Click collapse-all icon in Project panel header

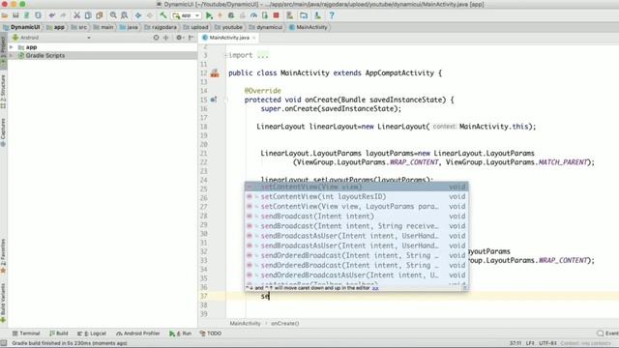165,38
